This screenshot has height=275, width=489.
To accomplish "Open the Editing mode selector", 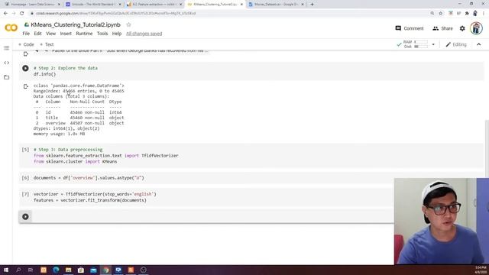I will click(456, 44).
